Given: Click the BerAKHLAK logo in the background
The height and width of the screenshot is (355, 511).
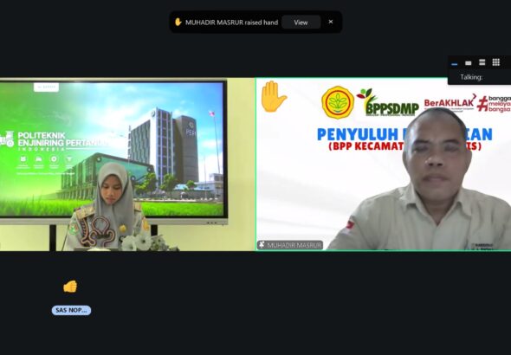Looking at the screenshot, I should pyautogui.click(x=450, y=103).
